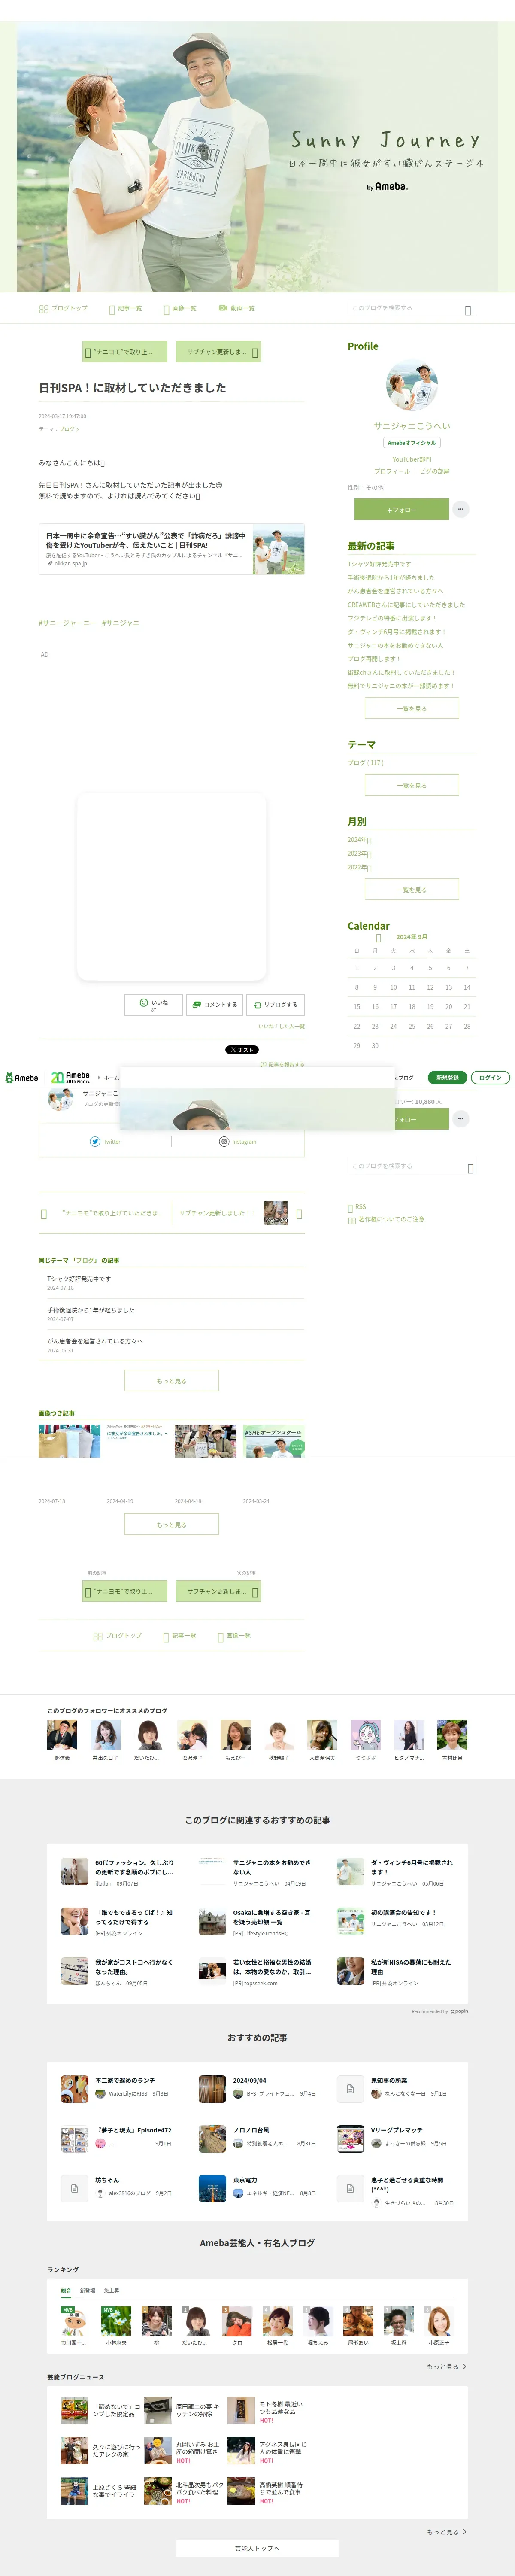Viewport: 515px width, 2576px height.
Task: Open the プロフィール link
Action: (392, 471)
